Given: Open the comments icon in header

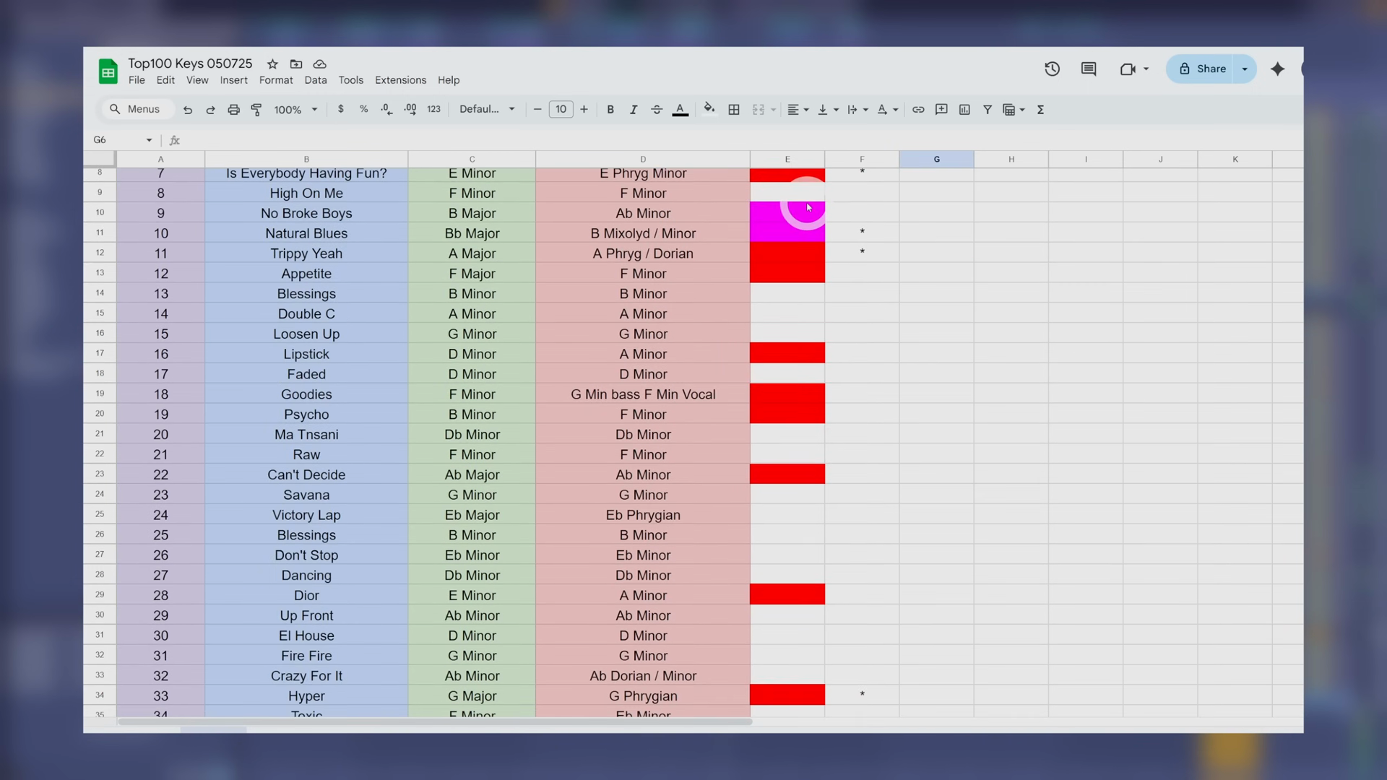Looking at the screenshot, I should (x=1089, y=69).
